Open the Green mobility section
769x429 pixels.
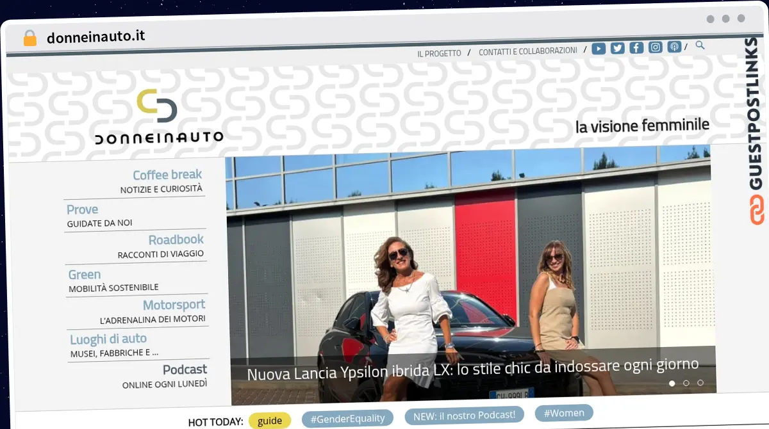[85, 275]
